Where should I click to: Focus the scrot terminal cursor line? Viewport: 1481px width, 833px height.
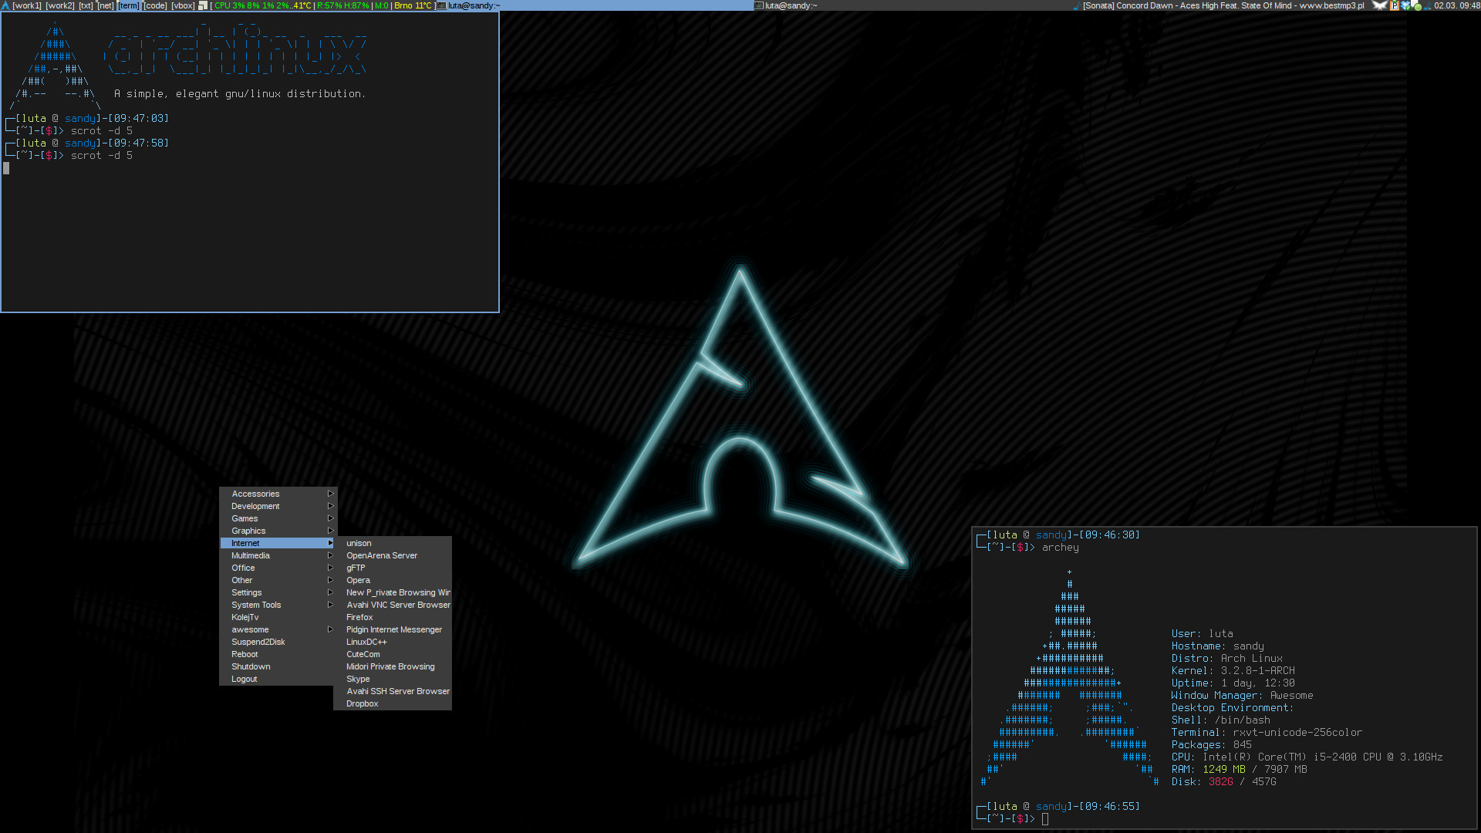[x=6, y=168]
